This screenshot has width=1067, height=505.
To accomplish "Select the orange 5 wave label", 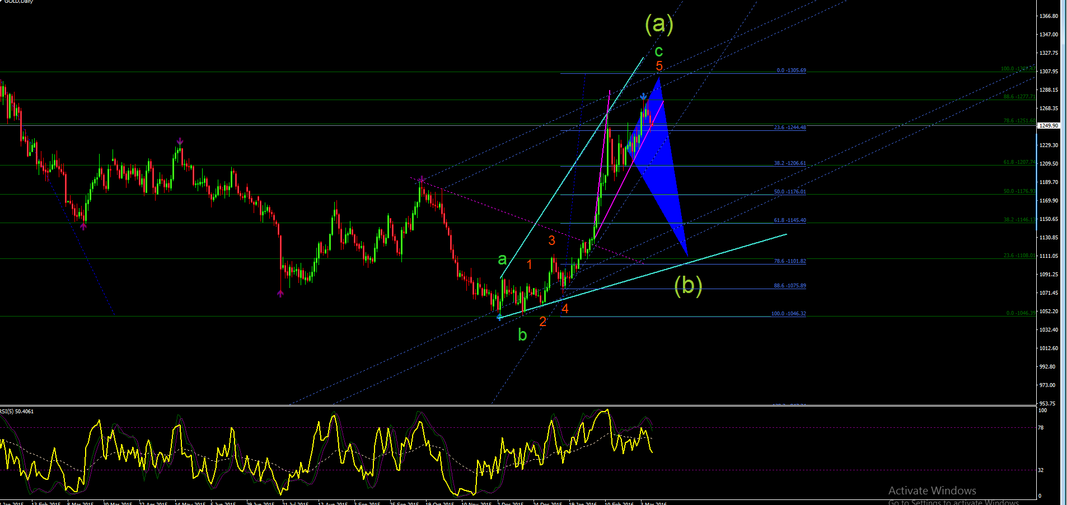I will (x=659, y=66).
